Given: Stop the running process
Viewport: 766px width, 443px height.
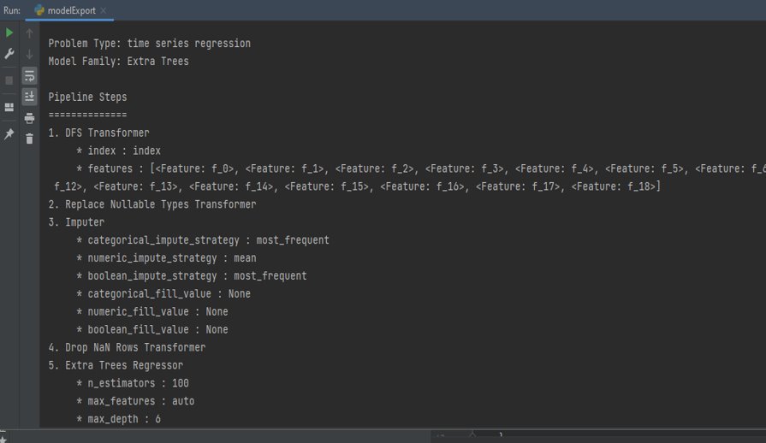Looking at the screenshot, I should point(9,80).
